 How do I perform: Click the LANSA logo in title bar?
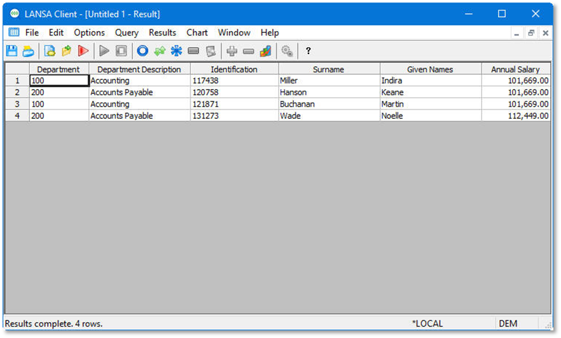pos(15,14)
